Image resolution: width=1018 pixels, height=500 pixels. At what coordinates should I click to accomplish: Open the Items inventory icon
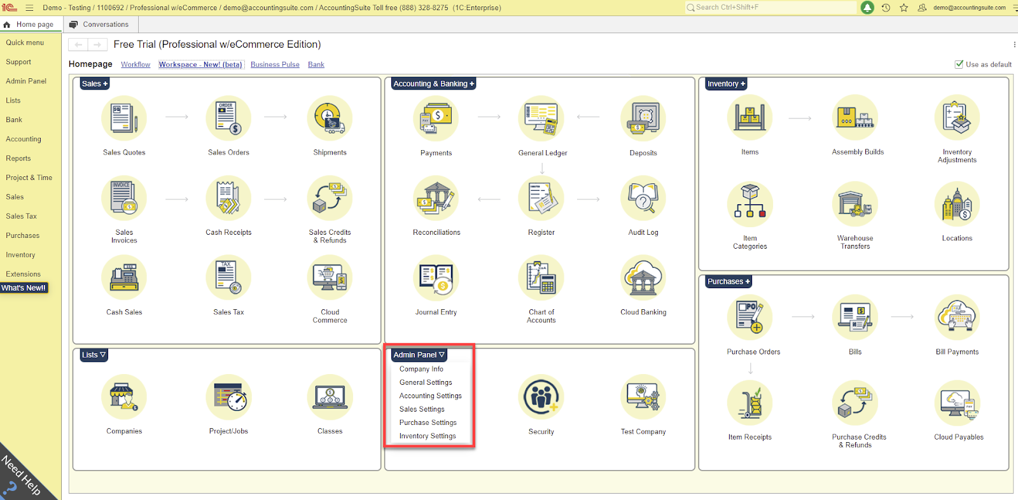(x=750, y=118)
